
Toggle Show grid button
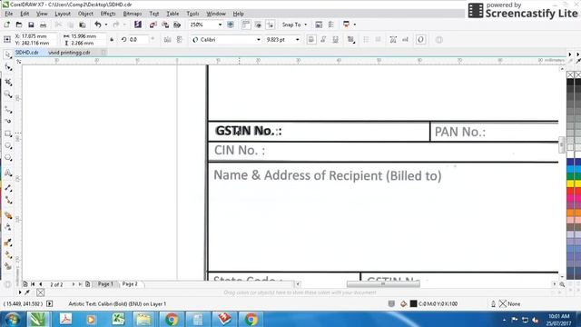(x=258, y=25)
